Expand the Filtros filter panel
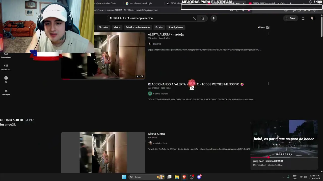 click(x=264, y=27)
